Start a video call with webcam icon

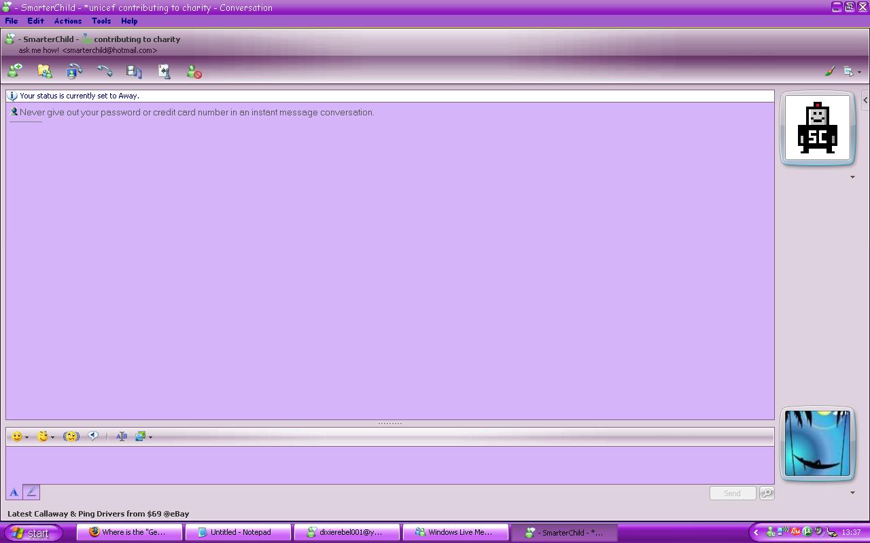tap(75, 71)
